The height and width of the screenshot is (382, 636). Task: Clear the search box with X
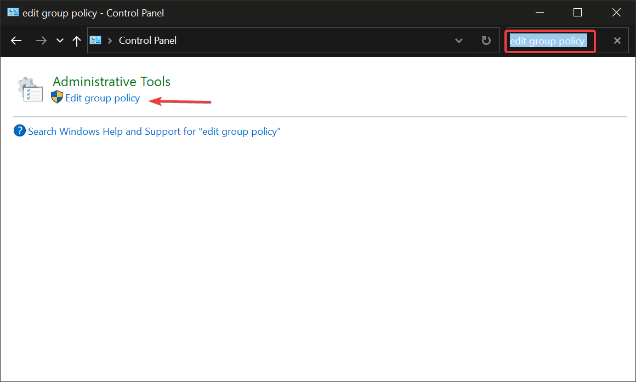(617, 41)
